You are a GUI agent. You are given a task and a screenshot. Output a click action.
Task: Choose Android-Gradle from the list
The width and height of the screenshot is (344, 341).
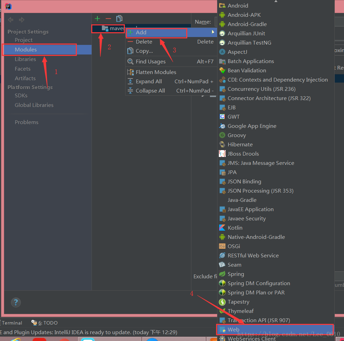pos(276,24)
